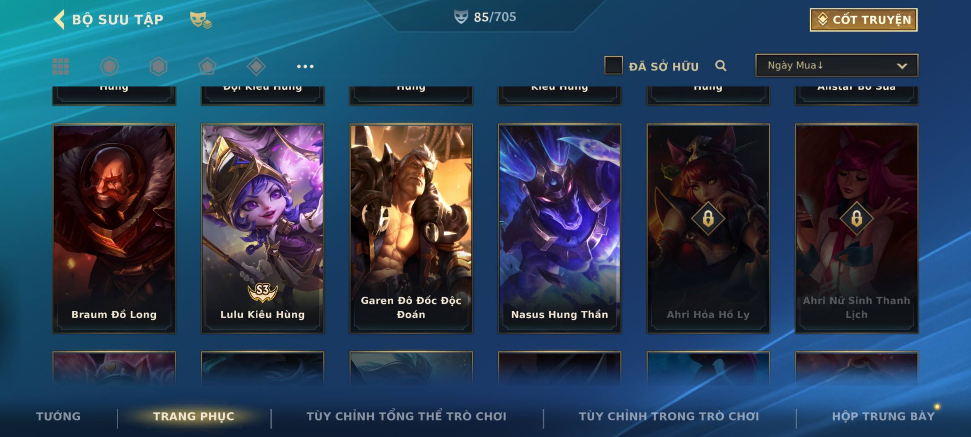Go back using the Bộ Sưu Tập arrow
The height and width of the screenshot is (437, 971).
pos(59,19)
